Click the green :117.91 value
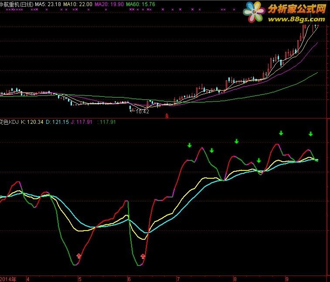The height and width of the screenshot is (282, 330). coord(106,122)
